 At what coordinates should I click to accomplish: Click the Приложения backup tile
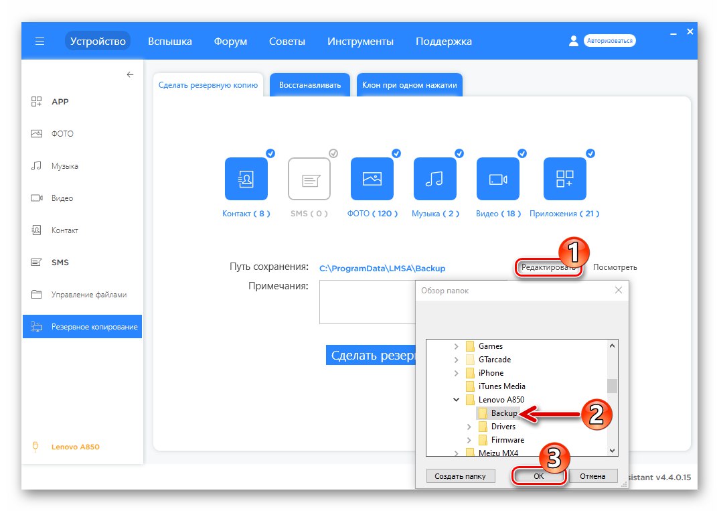click(x=565, y=179)
